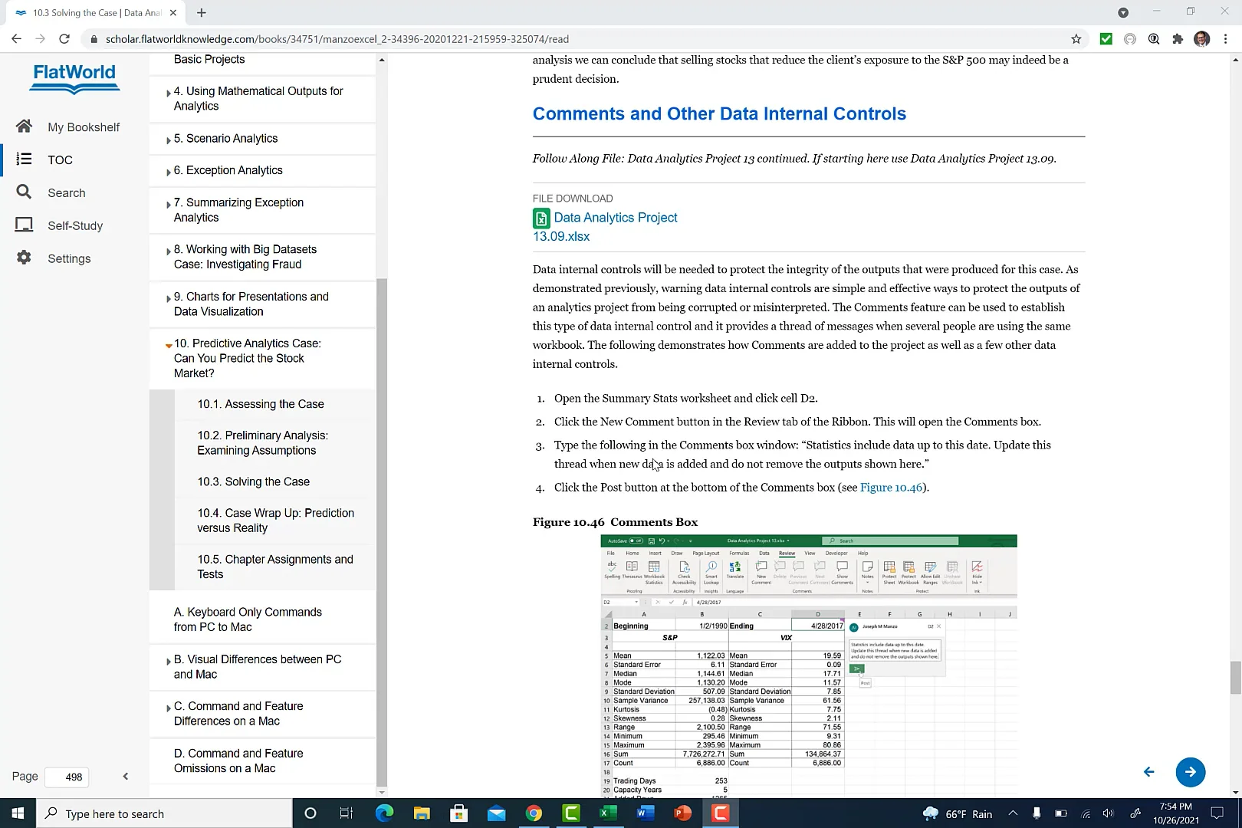The image size is (1242, 828).
Task: Click the profile avatar in Chrome toolbar
Action: coord(1201,38)
